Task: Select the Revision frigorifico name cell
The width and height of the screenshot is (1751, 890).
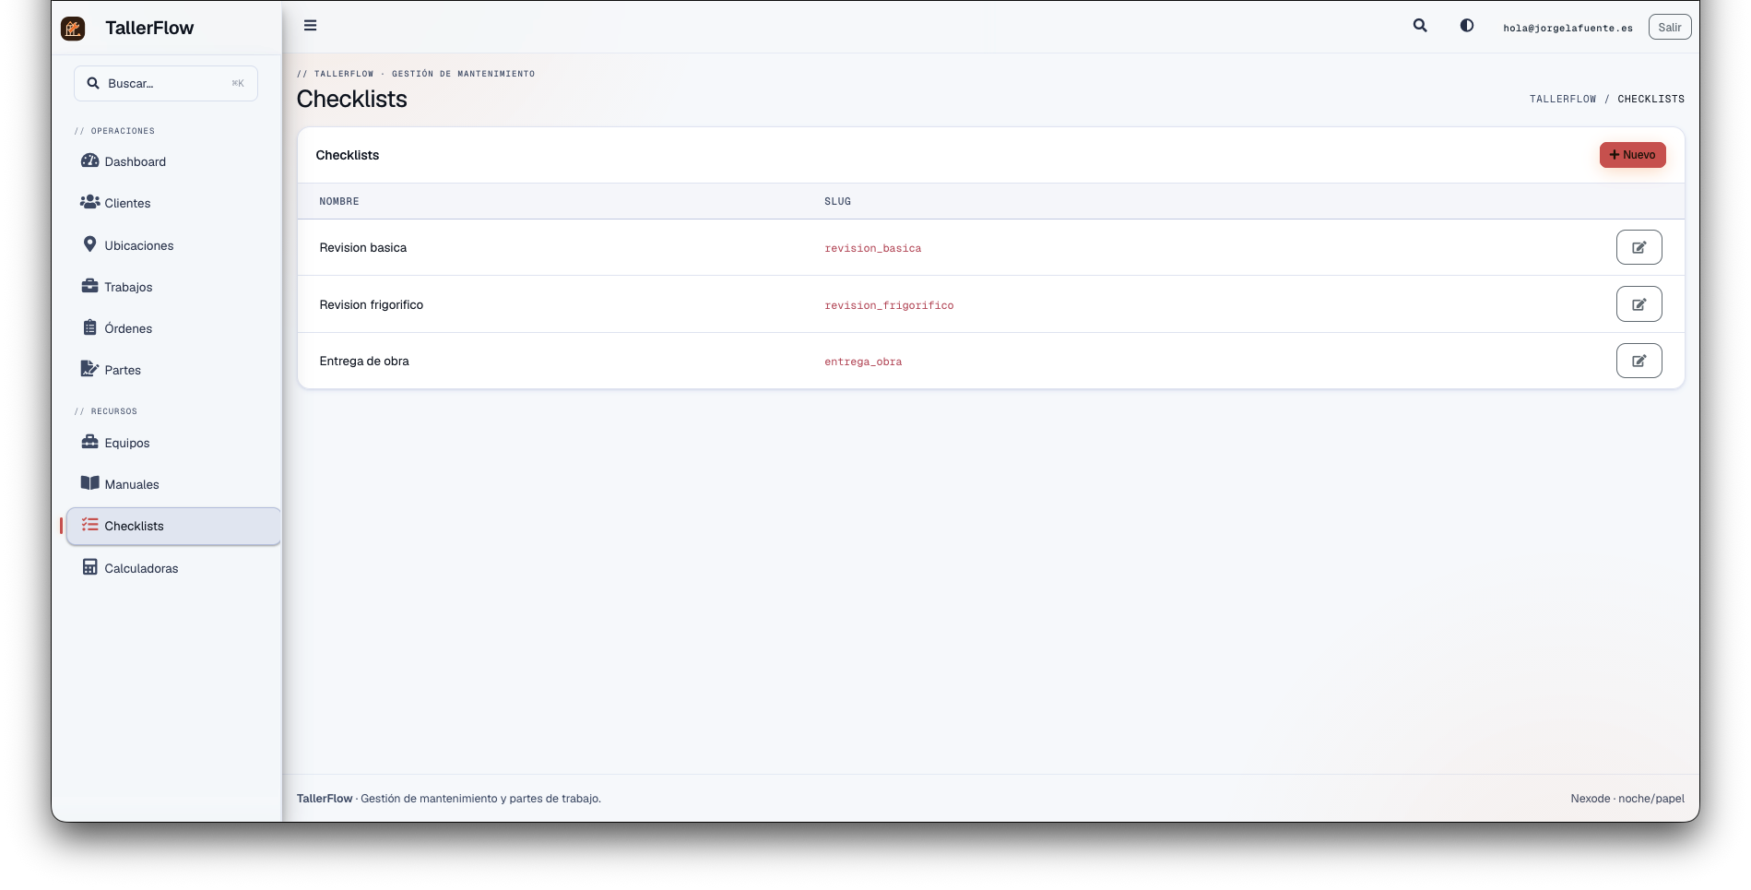Action: 372,304
